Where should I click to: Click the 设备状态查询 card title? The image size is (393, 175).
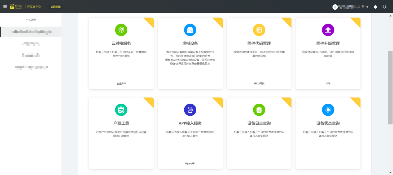tap(328, 123)
